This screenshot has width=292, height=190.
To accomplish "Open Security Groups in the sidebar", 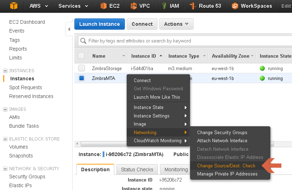I will (27, 177).
